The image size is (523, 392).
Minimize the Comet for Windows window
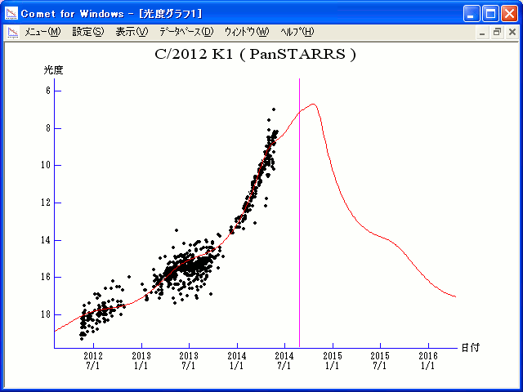pyautogui.click(x=472, y=14)
